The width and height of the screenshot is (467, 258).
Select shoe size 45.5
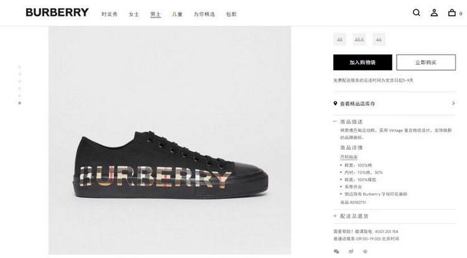359,39
